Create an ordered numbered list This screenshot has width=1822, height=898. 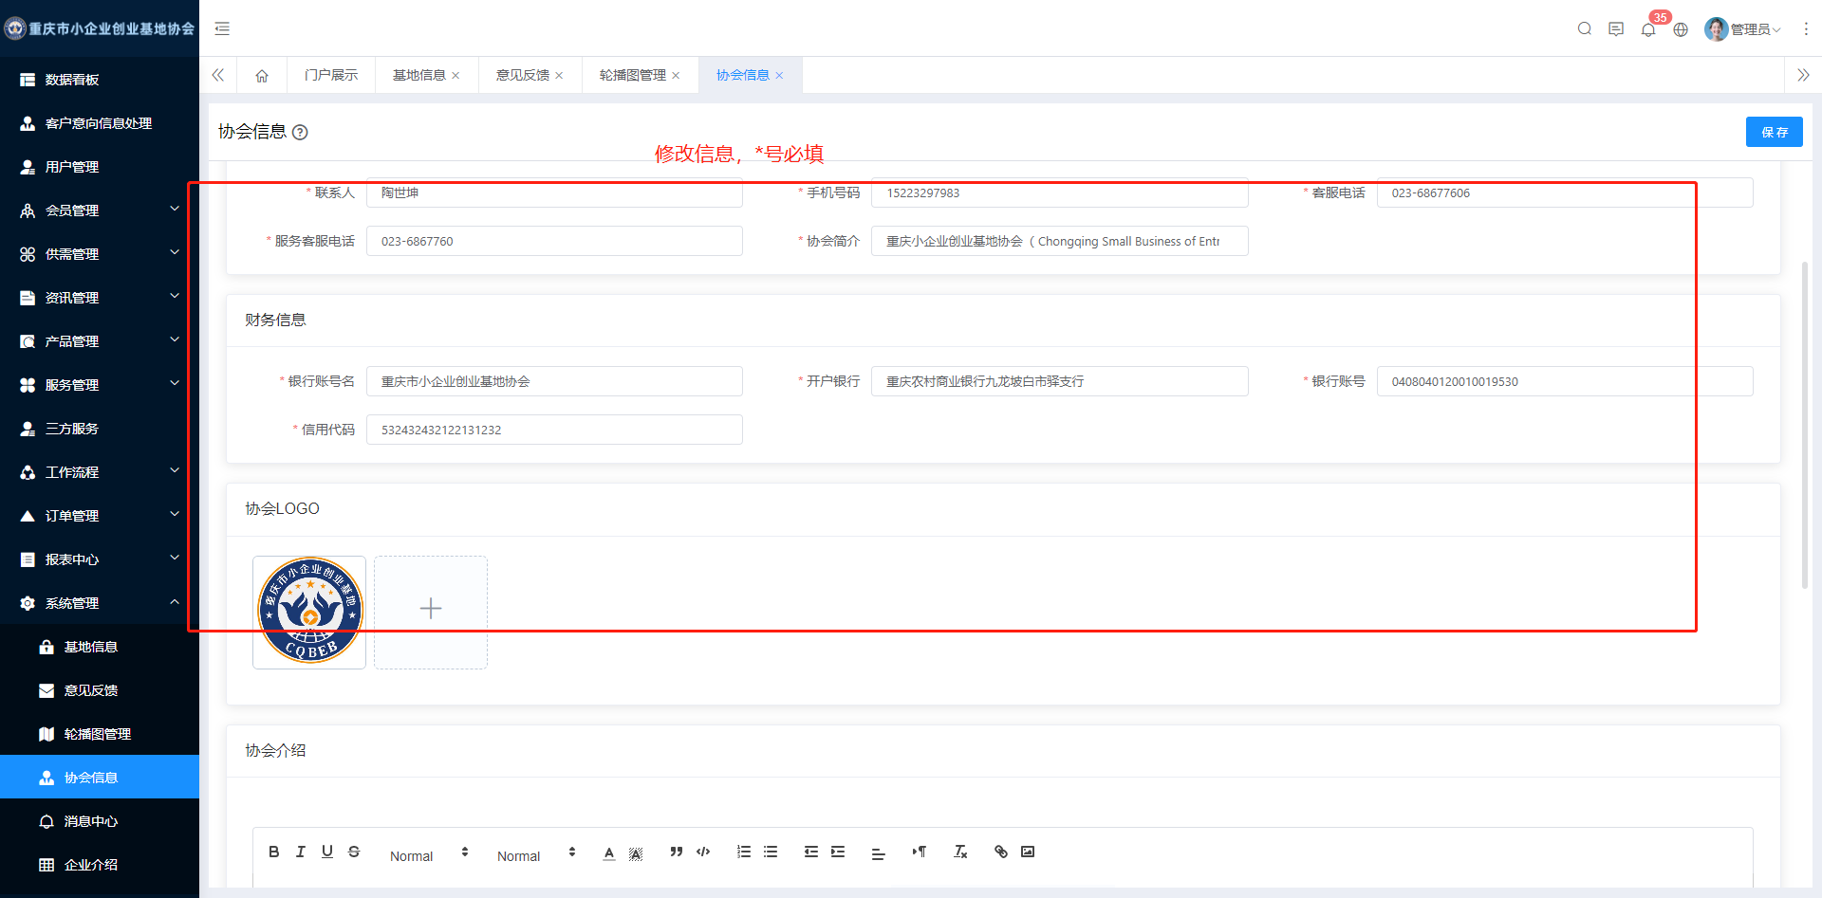coord(744,852)
